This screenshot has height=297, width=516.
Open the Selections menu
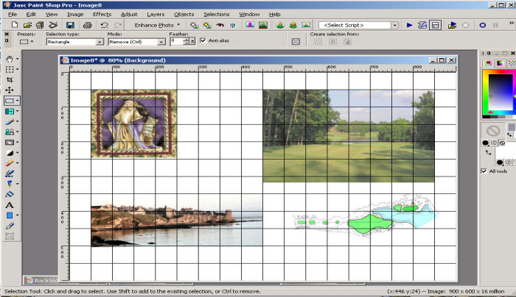[x=216, y=14]
